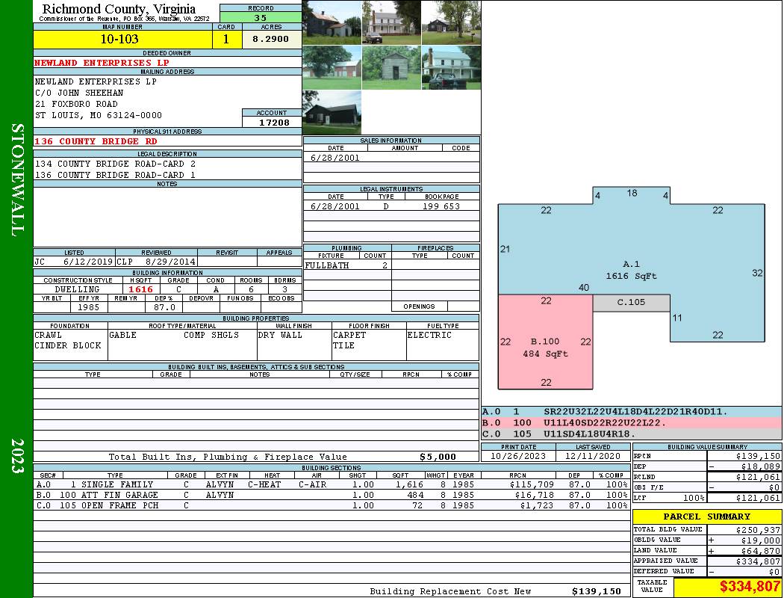
Task: Click sketch code line B.0 U11L40SD22R22U22L22
Action: coord(632,422)
